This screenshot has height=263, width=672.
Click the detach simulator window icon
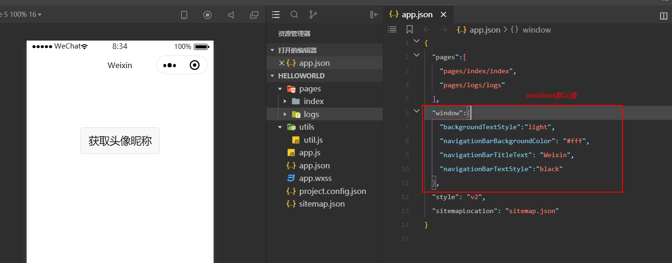coord(254,15)
